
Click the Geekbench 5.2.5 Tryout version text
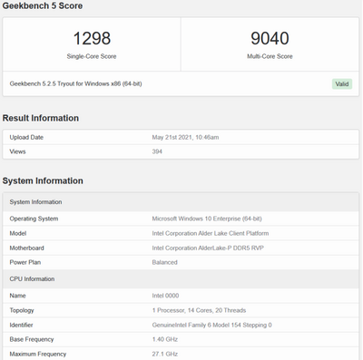(x=75, y=83)
